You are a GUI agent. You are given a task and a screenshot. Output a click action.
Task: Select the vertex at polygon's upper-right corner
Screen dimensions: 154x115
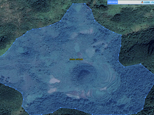(x=121, y=35)
